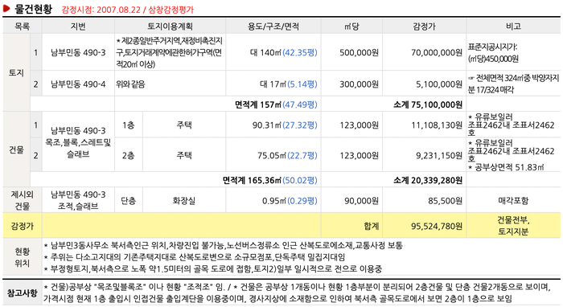Click the area value 대 140㎡ (42.35평)

pos(284,53)
